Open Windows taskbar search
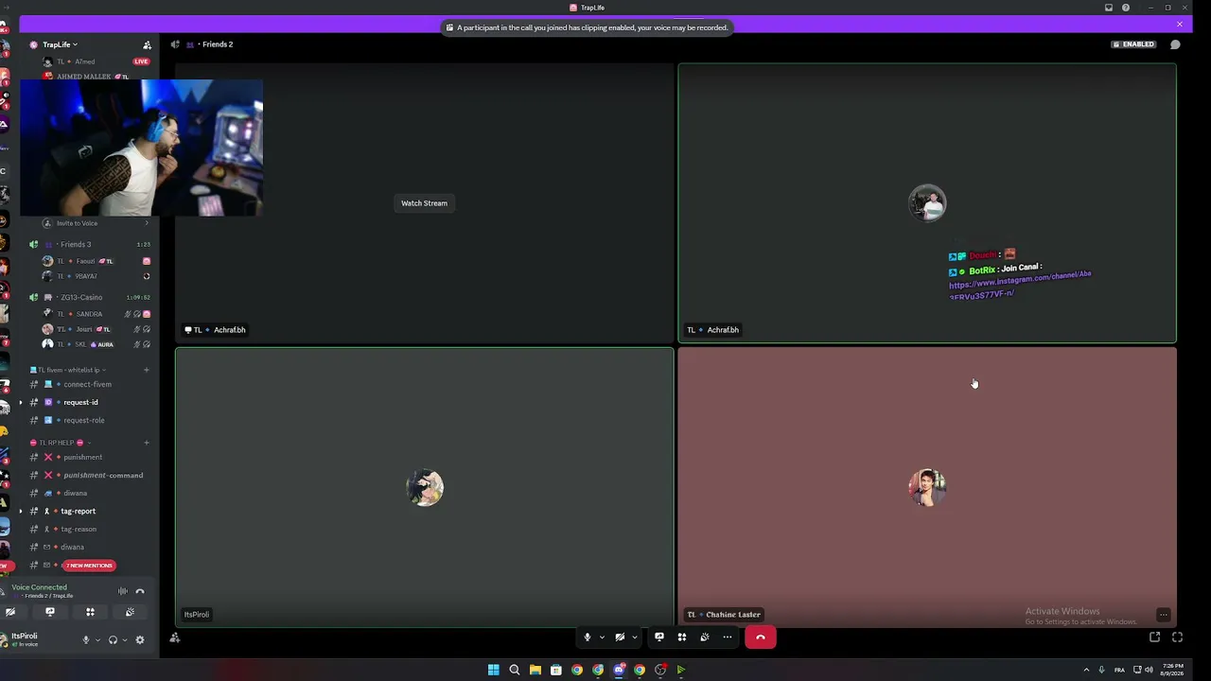The width and height of the screenshot is (1211, 681). pyautogui.click(x=515, y=670)
